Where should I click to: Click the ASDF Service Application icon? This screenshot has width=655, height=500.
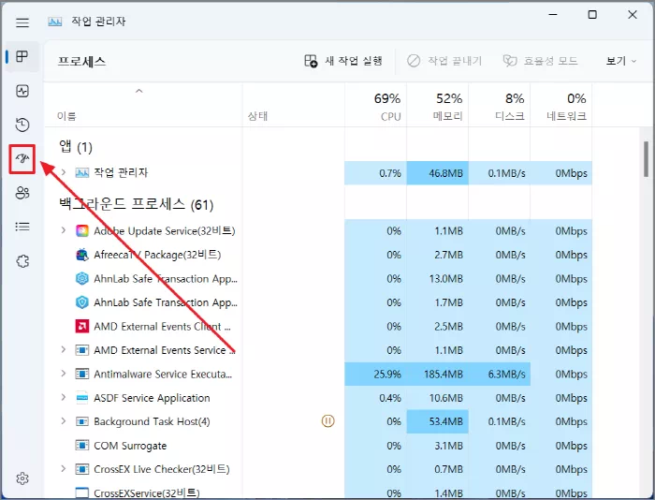tap(82, 398)
